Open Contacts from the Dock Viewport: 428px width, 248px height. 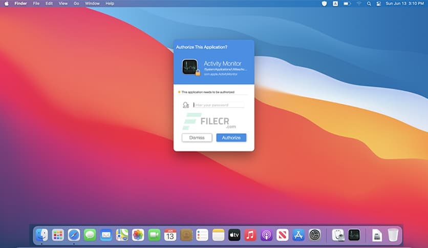(186, 235)
